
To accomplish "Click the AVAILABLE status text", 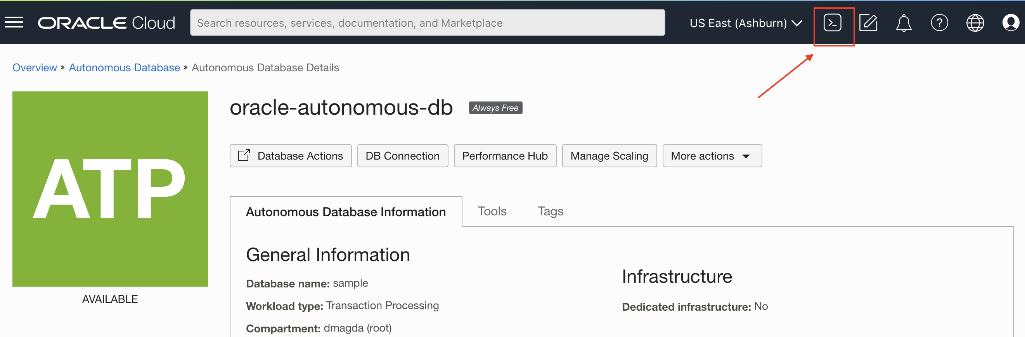I will click(x=110, y=299).
